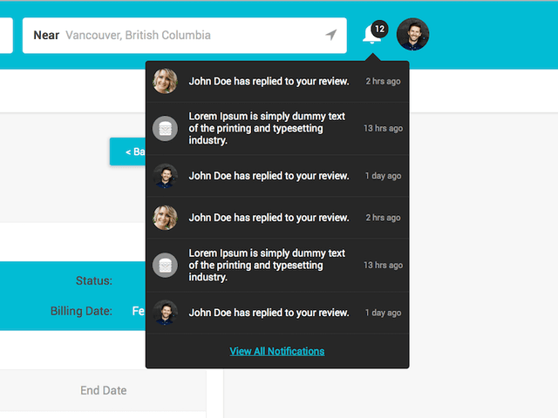Select the last notification's John Doe reply text
Image resolution: width=558 pixels, height=418 pixels.
tap(269, 313)
